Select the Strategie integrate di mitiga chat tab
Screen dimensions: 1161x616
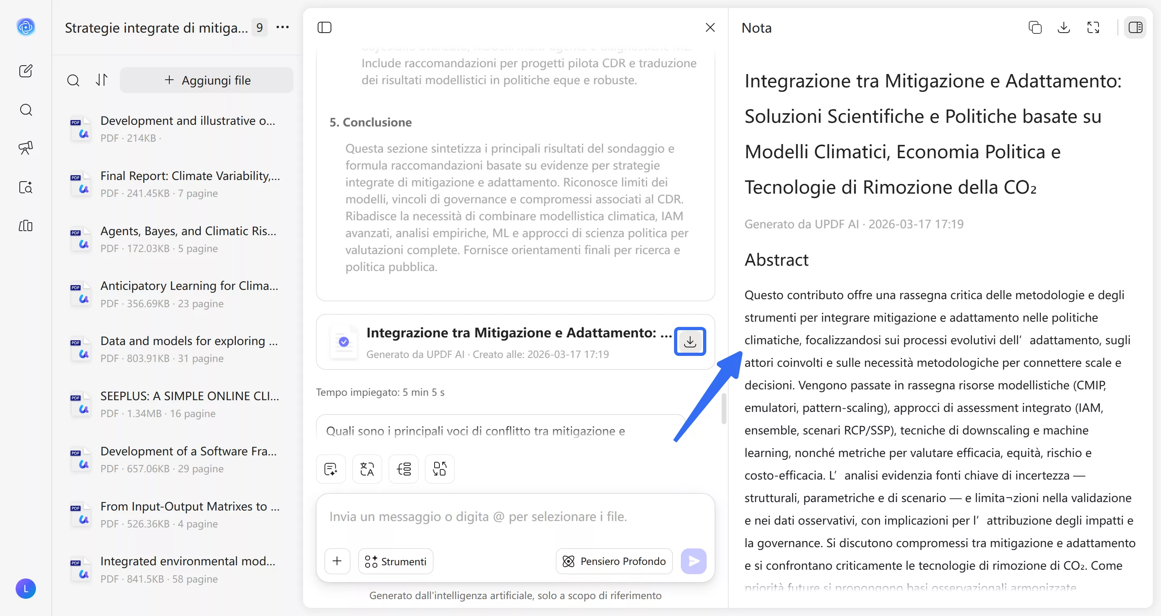[x=156, y=27]
